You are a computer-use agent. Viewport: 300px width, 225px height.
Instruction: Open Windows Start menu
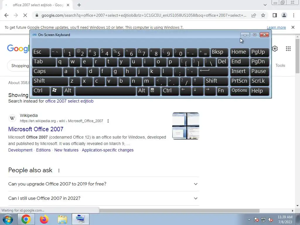pyautogui.click(x=8, y=219)
